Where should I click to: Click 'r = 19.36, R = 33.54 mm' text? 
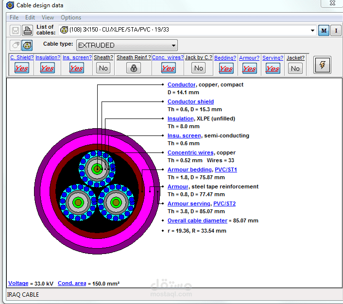tap(197, 231)
